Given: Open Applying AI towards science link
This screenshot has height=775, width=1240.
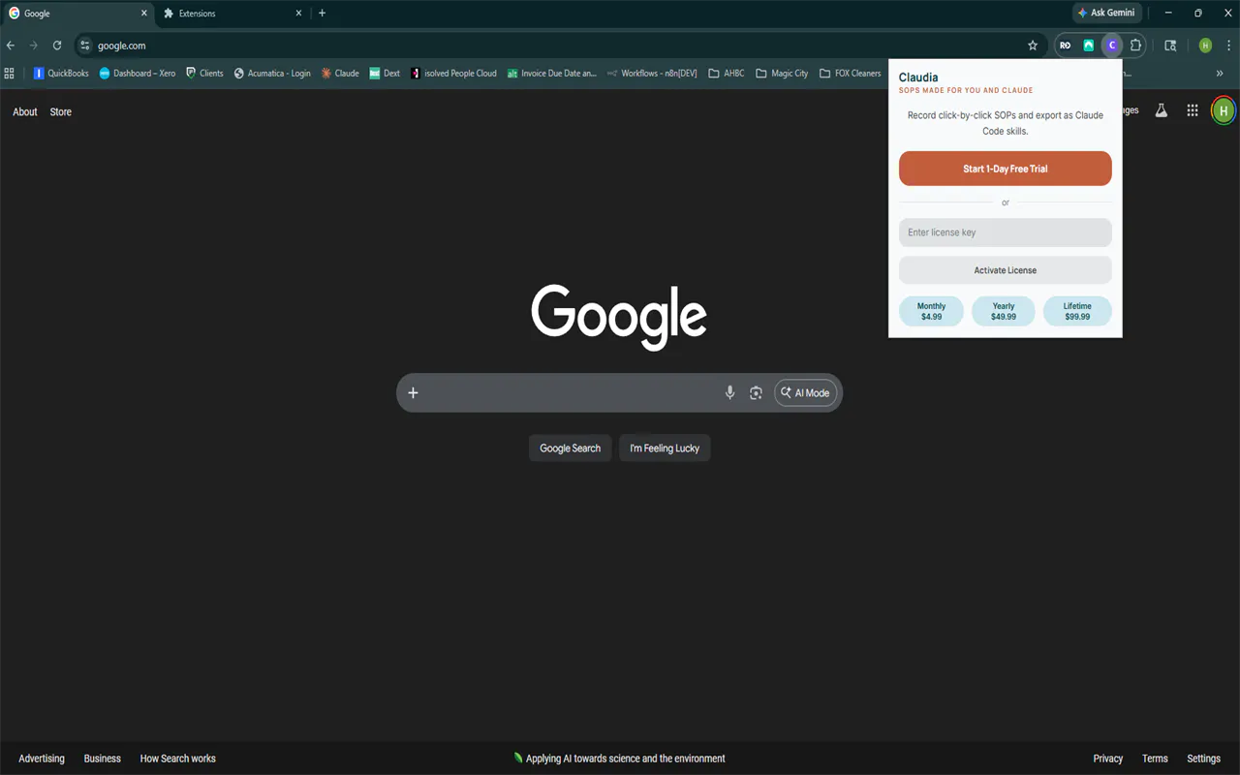Looking at the screenshot, I should point(620,759).
